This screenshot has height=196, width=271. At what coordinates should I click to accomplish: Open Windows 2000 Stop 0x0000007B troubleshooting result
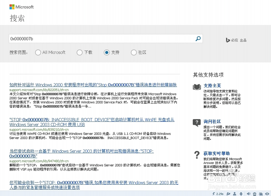click(x=93, y=85)
